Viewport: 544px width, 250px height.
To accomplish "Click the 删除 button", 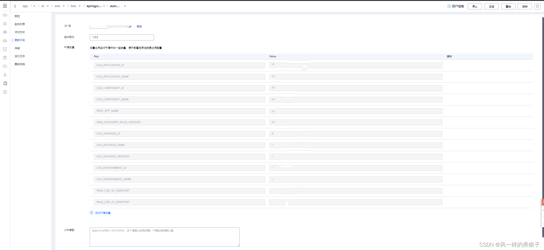I will point(525,7).
